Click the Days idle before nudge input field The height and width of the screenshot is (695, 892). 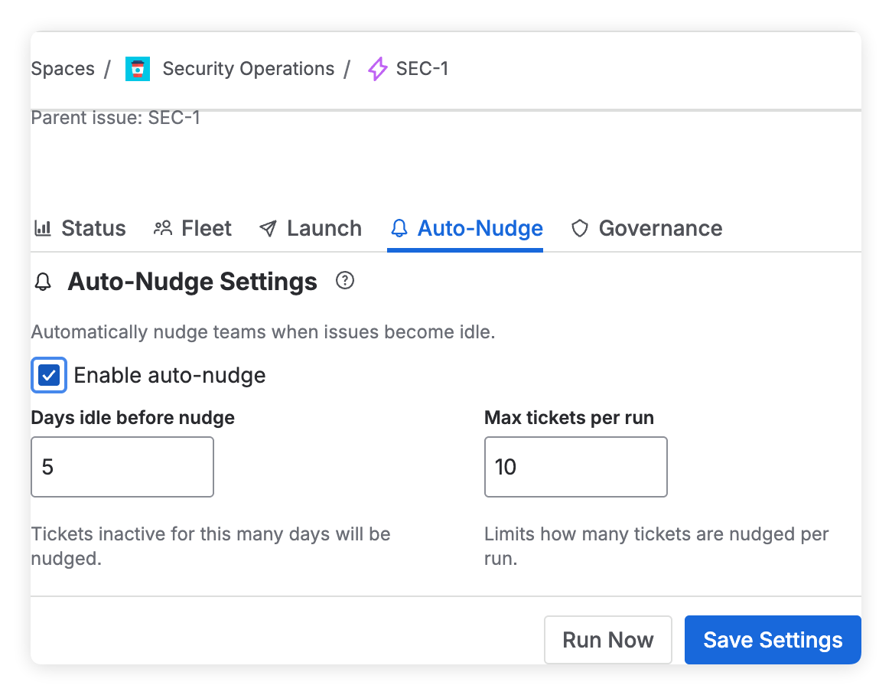122,467
